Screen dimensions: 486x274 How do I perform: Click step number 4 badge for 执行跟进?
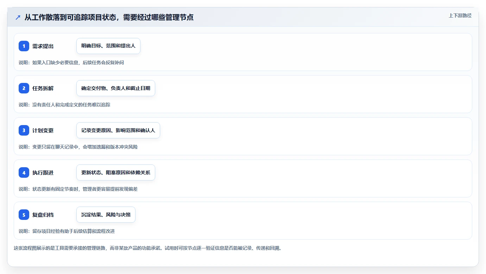[x=24, y=172]
